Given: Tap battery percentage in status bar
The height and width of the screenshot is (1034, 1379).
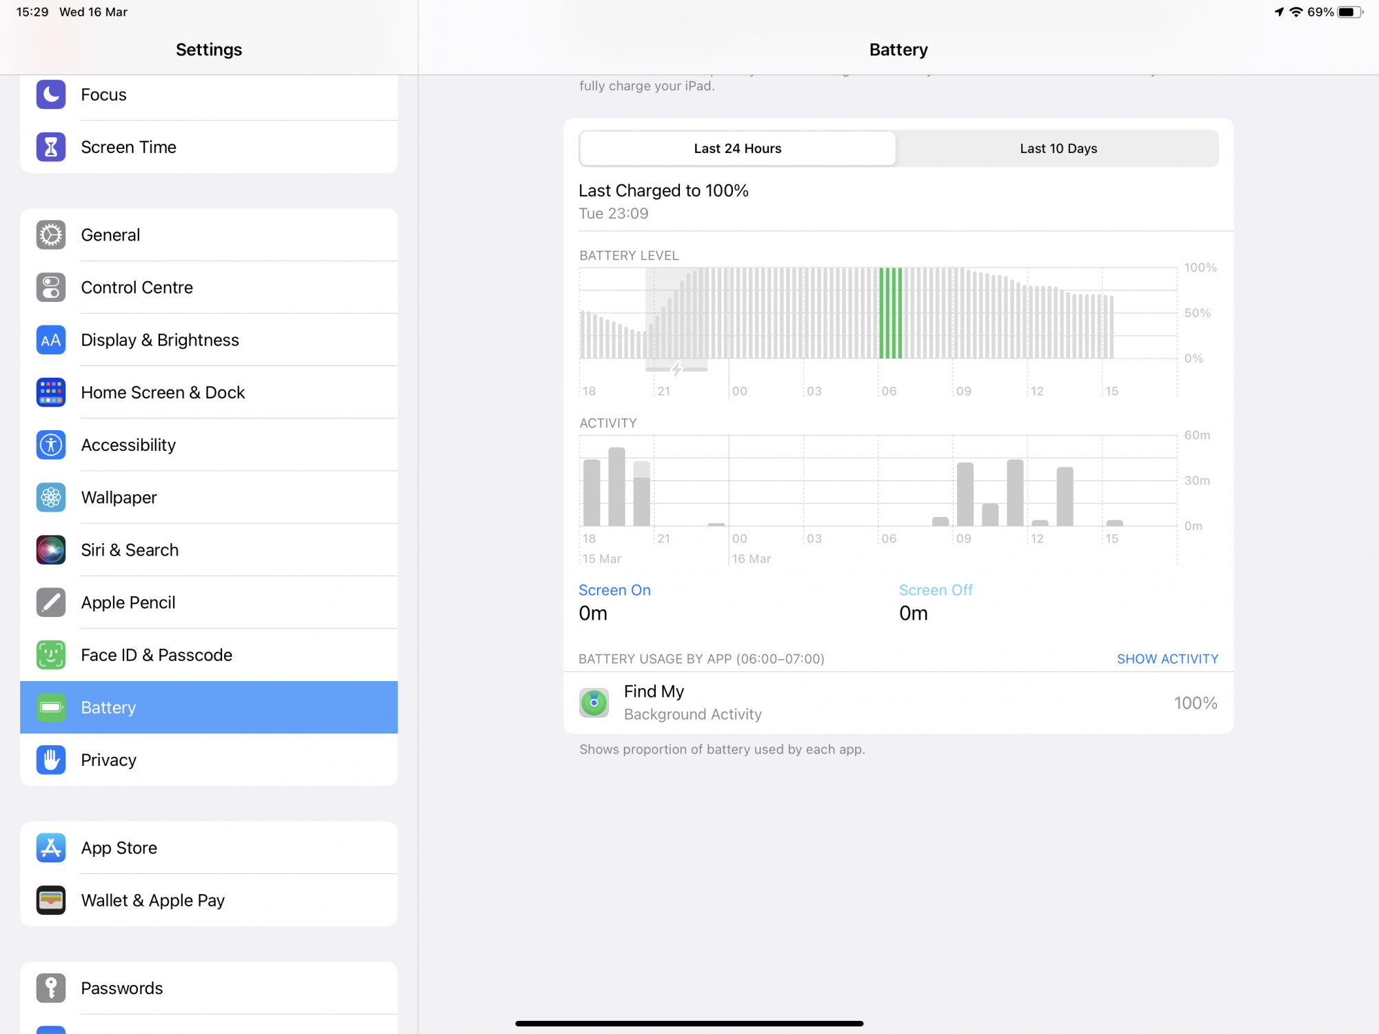Looking at the screenshot, I should pos(1320,12).
